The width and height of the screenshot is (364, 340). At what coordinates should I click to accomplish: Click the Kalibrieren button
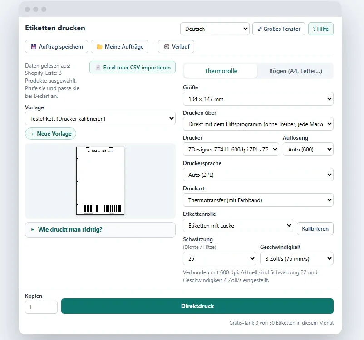point(315,228)
